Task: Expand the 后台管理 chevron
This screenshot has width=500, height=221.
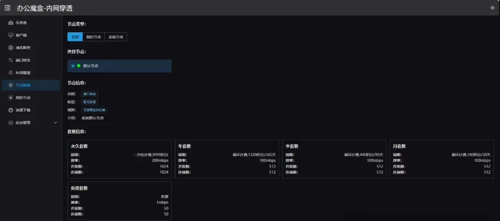Action: [x=56, y=123]
